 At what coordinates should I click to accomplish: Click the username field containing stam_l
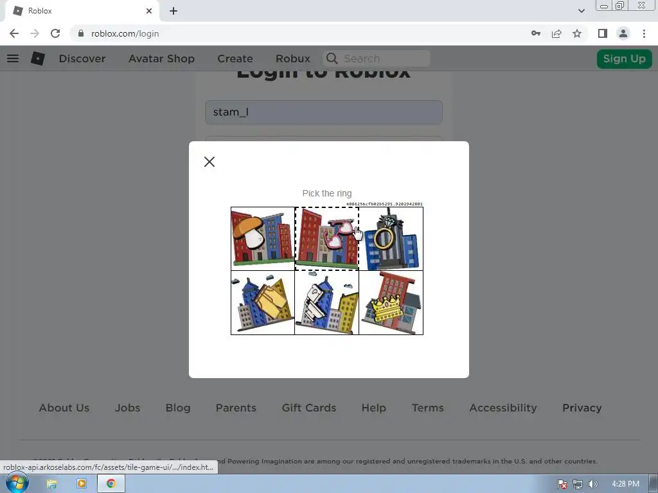(x=324, y=112)
